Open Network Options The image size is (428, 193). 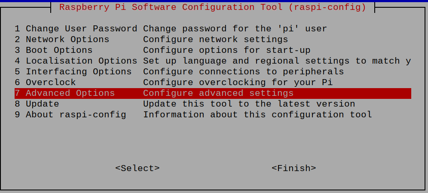pos(213,40)
